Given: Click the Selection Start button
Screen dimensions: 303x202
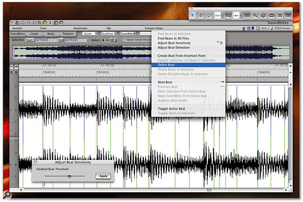Looking at the screenshot, I should tap(29, 40).
